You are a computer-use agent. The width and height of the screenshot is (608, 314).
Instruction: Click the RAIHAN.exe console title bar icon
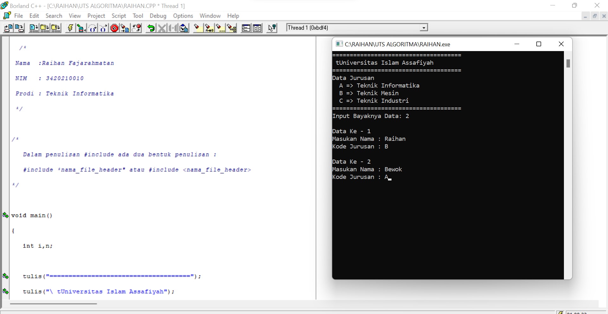(x=339, y=44)
